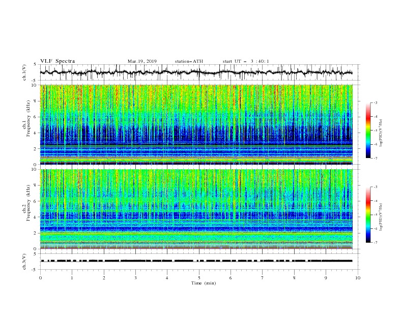The image size is (403, 312).
Task: Click the "-3" label on ch.1 colorbar
Action: (375, 102)
